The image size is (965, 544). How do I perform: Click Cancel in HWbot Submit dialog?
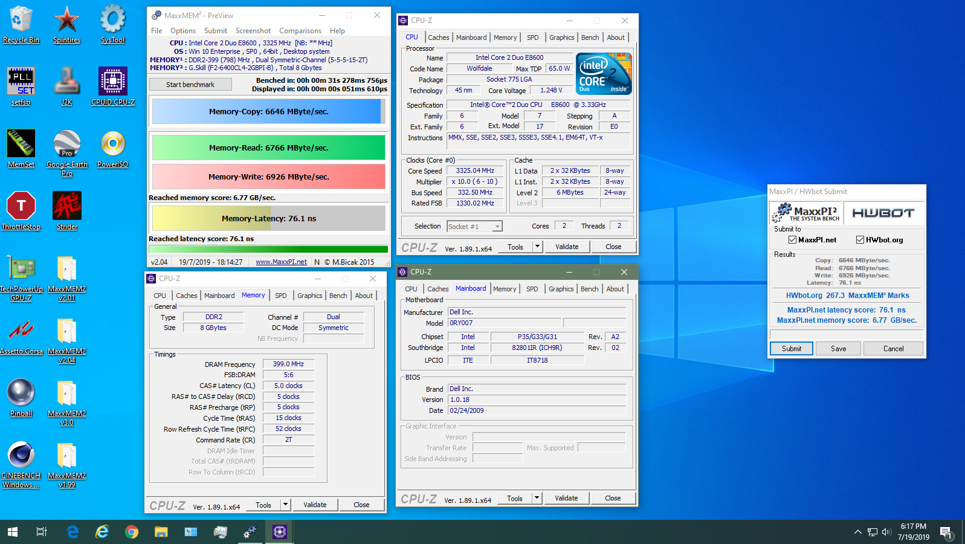click(894, 349)
